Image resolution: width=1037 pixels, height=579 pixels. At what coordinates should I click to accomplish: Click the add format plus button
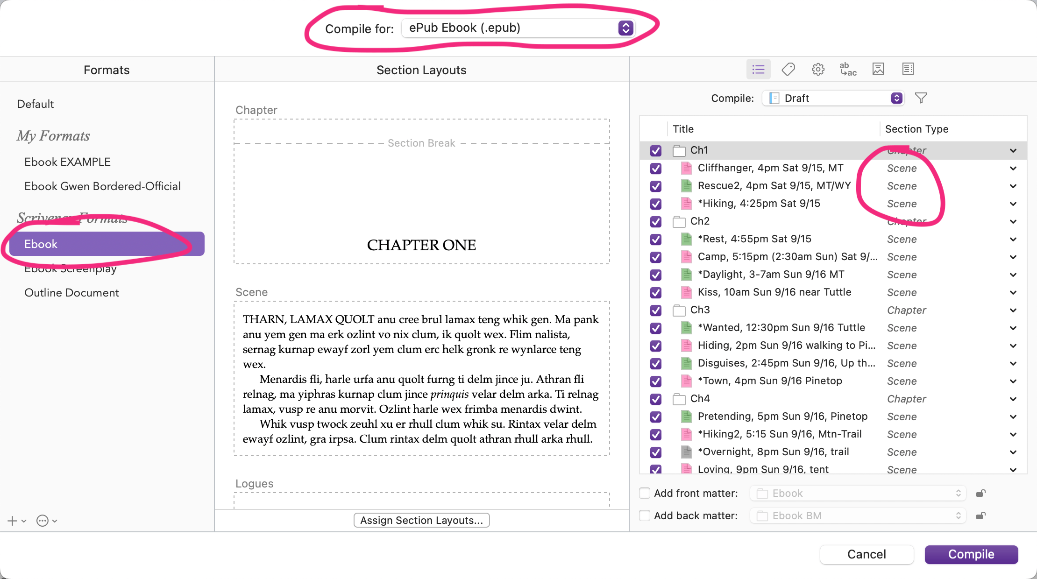pos(13,521)
